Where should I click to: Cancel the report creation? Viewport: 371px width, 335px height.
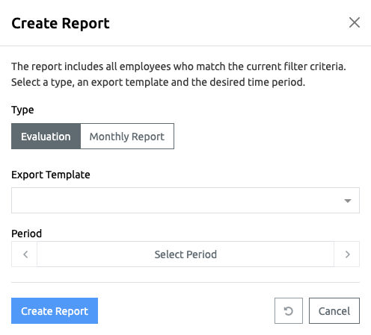tap(334, 310)
